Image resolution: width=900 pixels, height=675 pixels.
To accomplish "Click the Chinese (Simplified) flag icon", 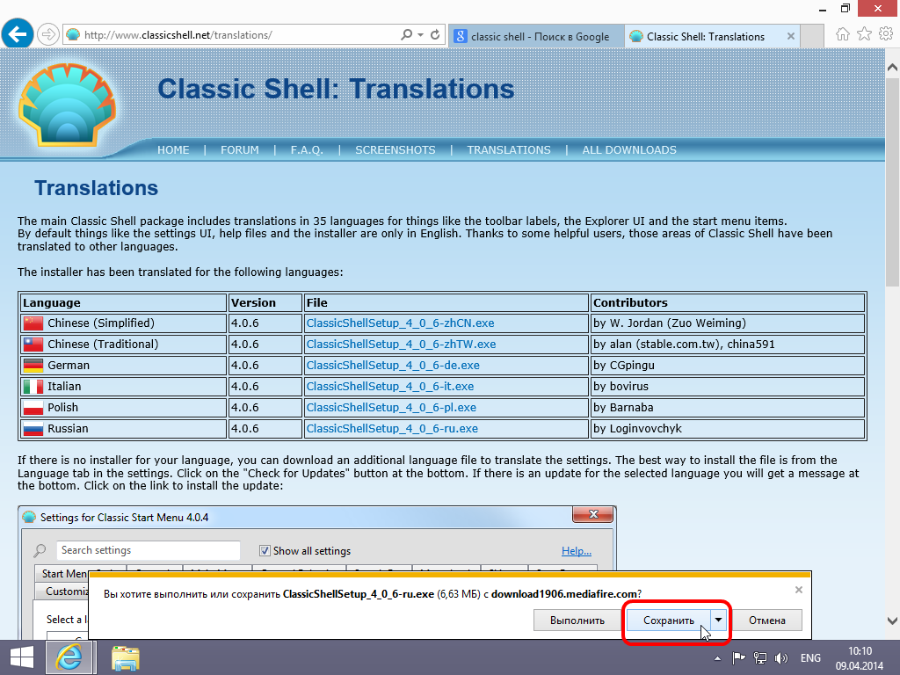I will click(33, 323).
